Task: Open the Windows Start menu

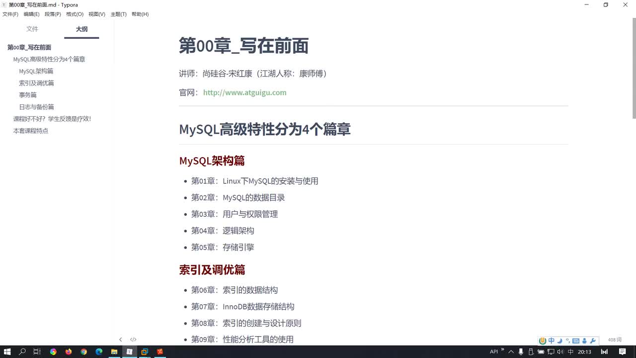Action: 7,352
